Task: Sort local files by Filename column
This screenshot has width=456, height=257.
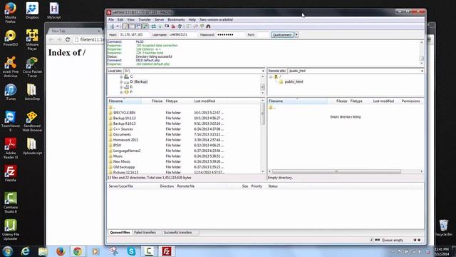Action: coord(124,101)
